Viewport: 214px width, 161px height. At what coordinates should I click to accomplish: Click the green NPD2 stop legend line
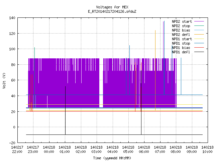click(199, 25)
